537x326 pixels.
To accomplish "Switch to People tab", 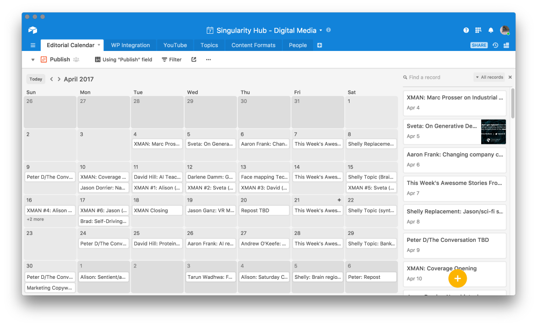I will [x=297, y=45].
